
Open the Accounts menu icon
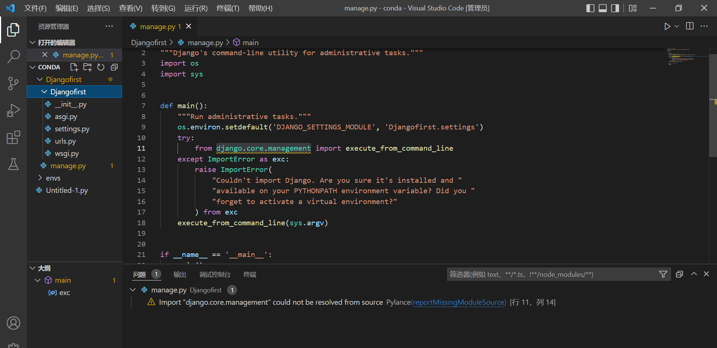tap(13, 323)
